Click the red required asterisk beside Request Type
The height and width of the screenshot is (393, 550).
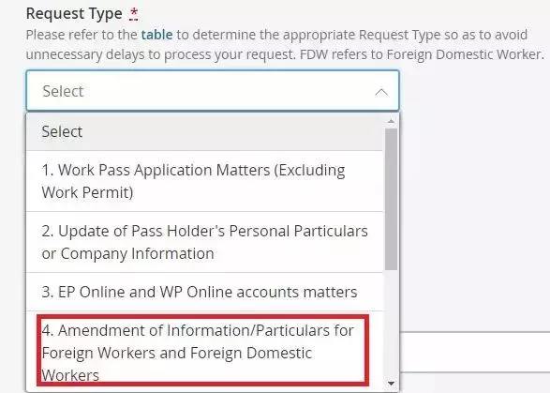point(134,14)
